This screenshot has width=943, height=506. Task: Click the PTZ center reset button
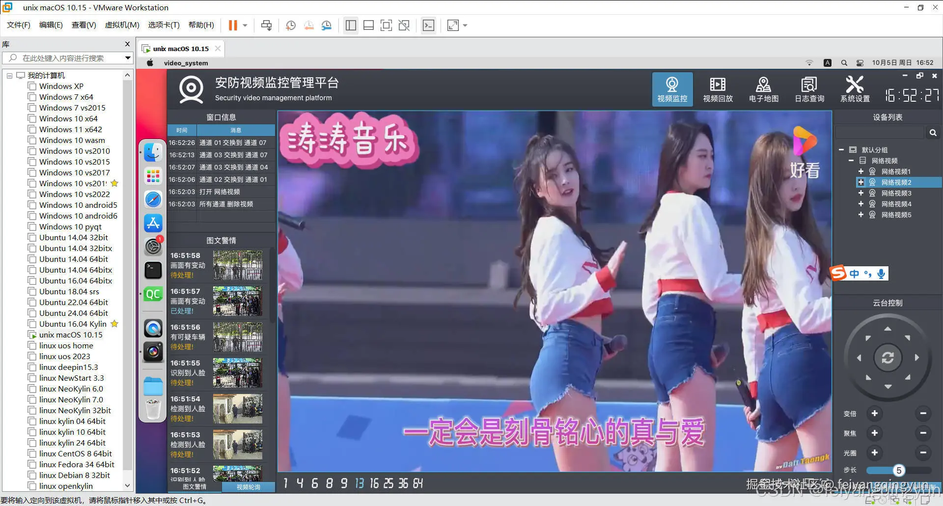(x=888, y=358)
